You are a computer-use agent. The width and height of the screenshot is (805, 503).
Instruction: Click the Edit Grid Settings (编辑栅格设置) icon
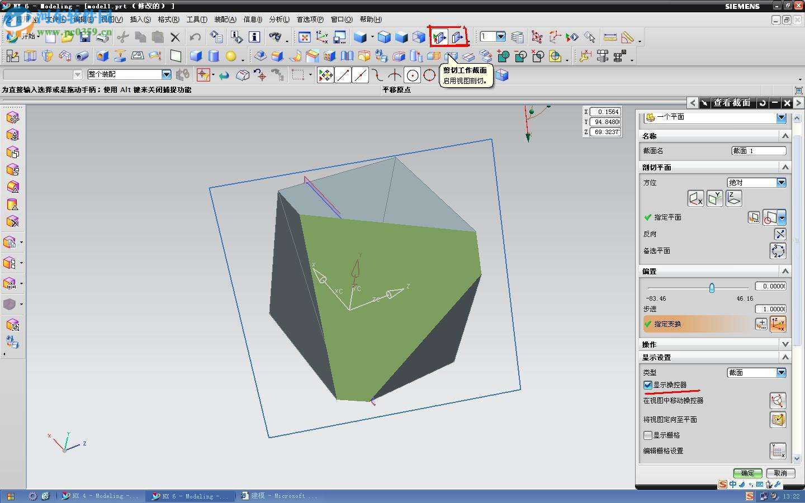(x=778, y=451)
